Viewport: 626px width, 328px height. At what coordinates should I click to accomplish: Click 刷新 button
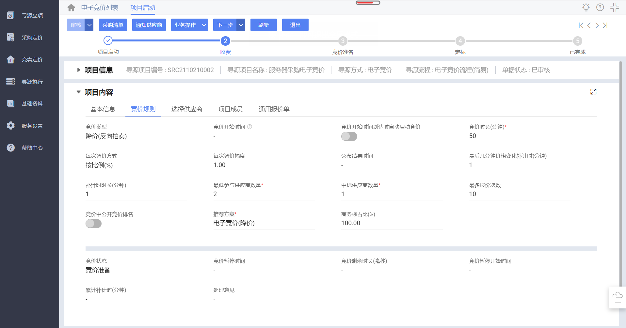tap(264, 25)
